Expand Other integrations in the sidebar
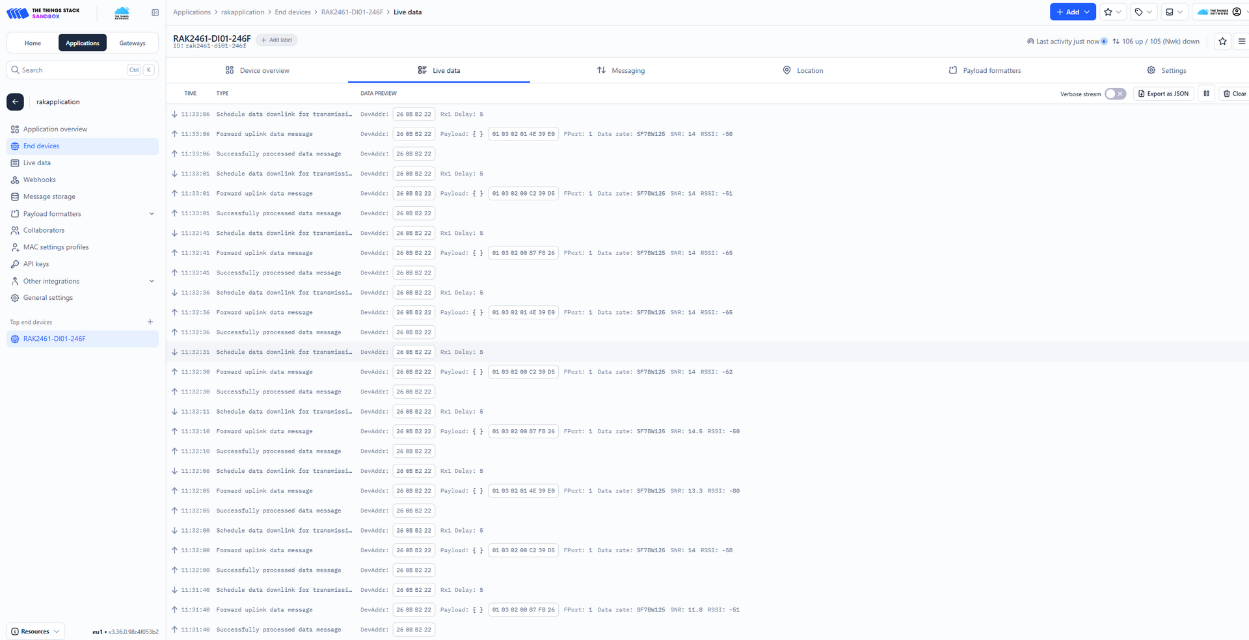 coord(152,282)
